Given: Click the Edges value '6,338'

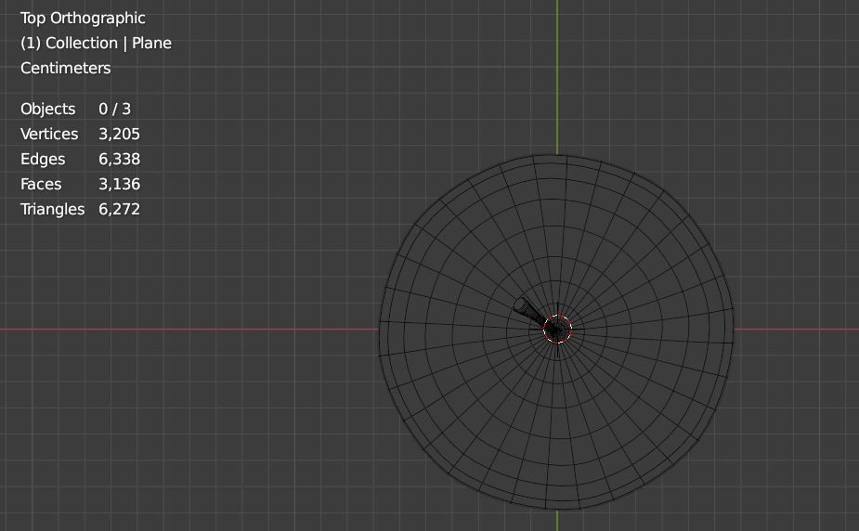Looking at the screenshot, I should [x=120, y=160].
